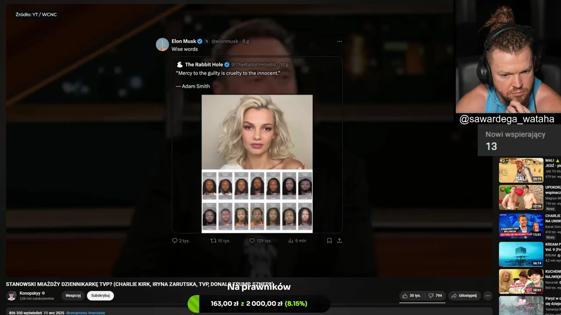Open the 58:02 recommended video thumbnail
This screenshot has width=561, height=315.
(x=521, y=281)
